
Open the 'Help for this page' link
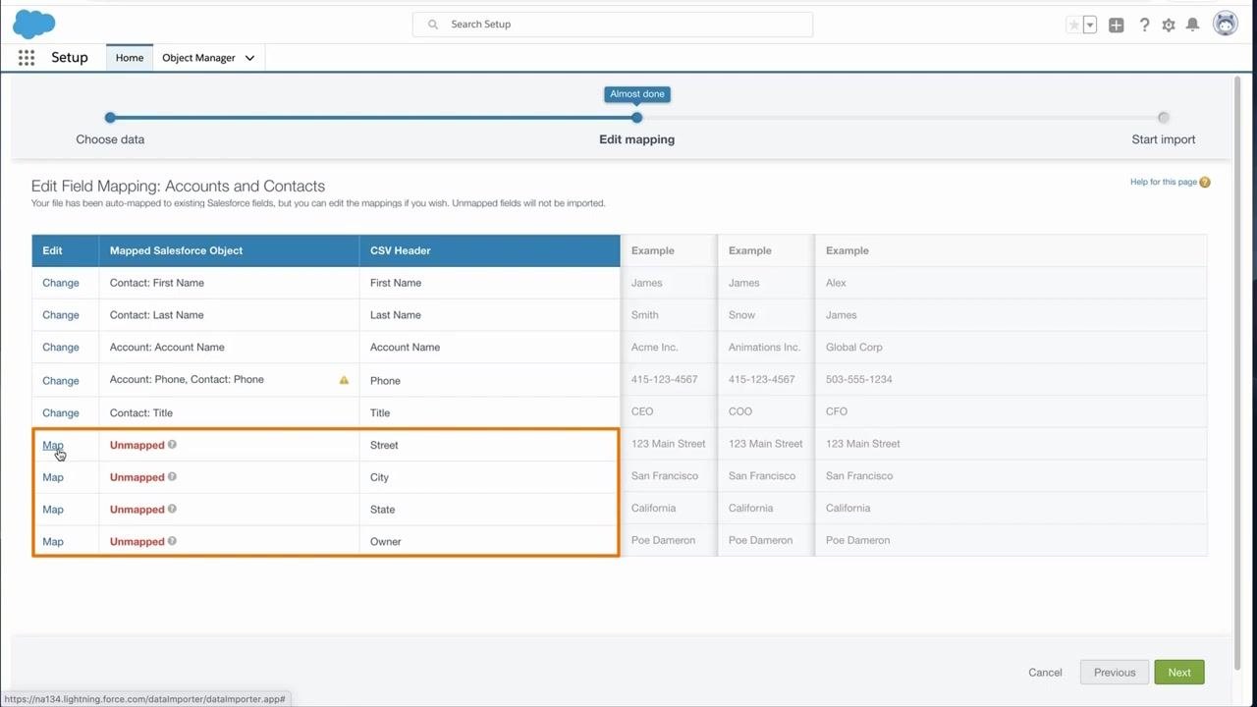(x=1164, y=182)
